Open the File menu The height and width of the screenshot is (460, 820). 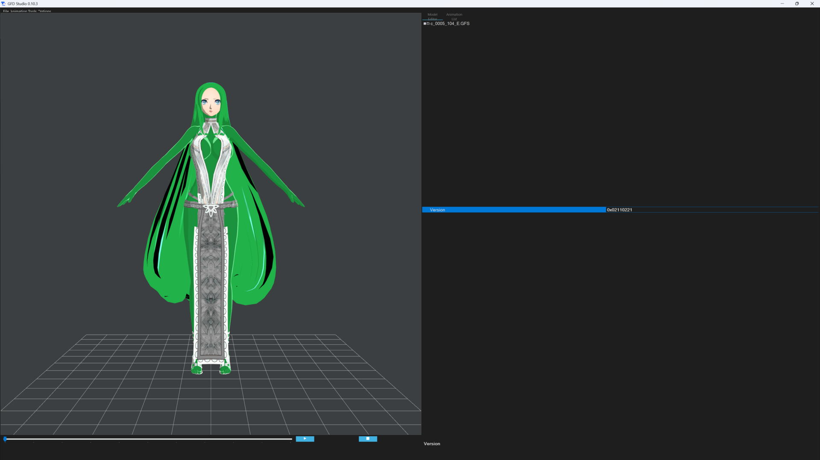6,11
